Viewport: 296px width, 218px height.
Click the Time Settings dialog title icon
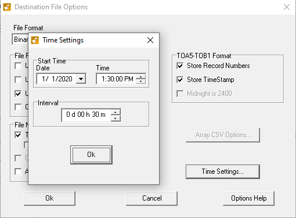(35, 40)
